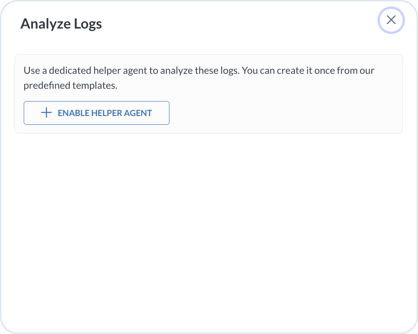Click the text 'predefined templates.'
Viewport: 418px width, 334px height.
[70, 85]
